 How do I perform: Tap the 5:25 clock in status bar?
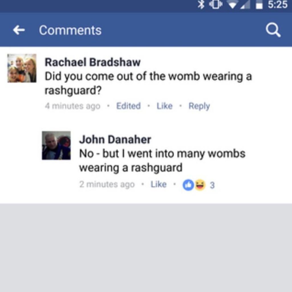(x=278, y=5)
